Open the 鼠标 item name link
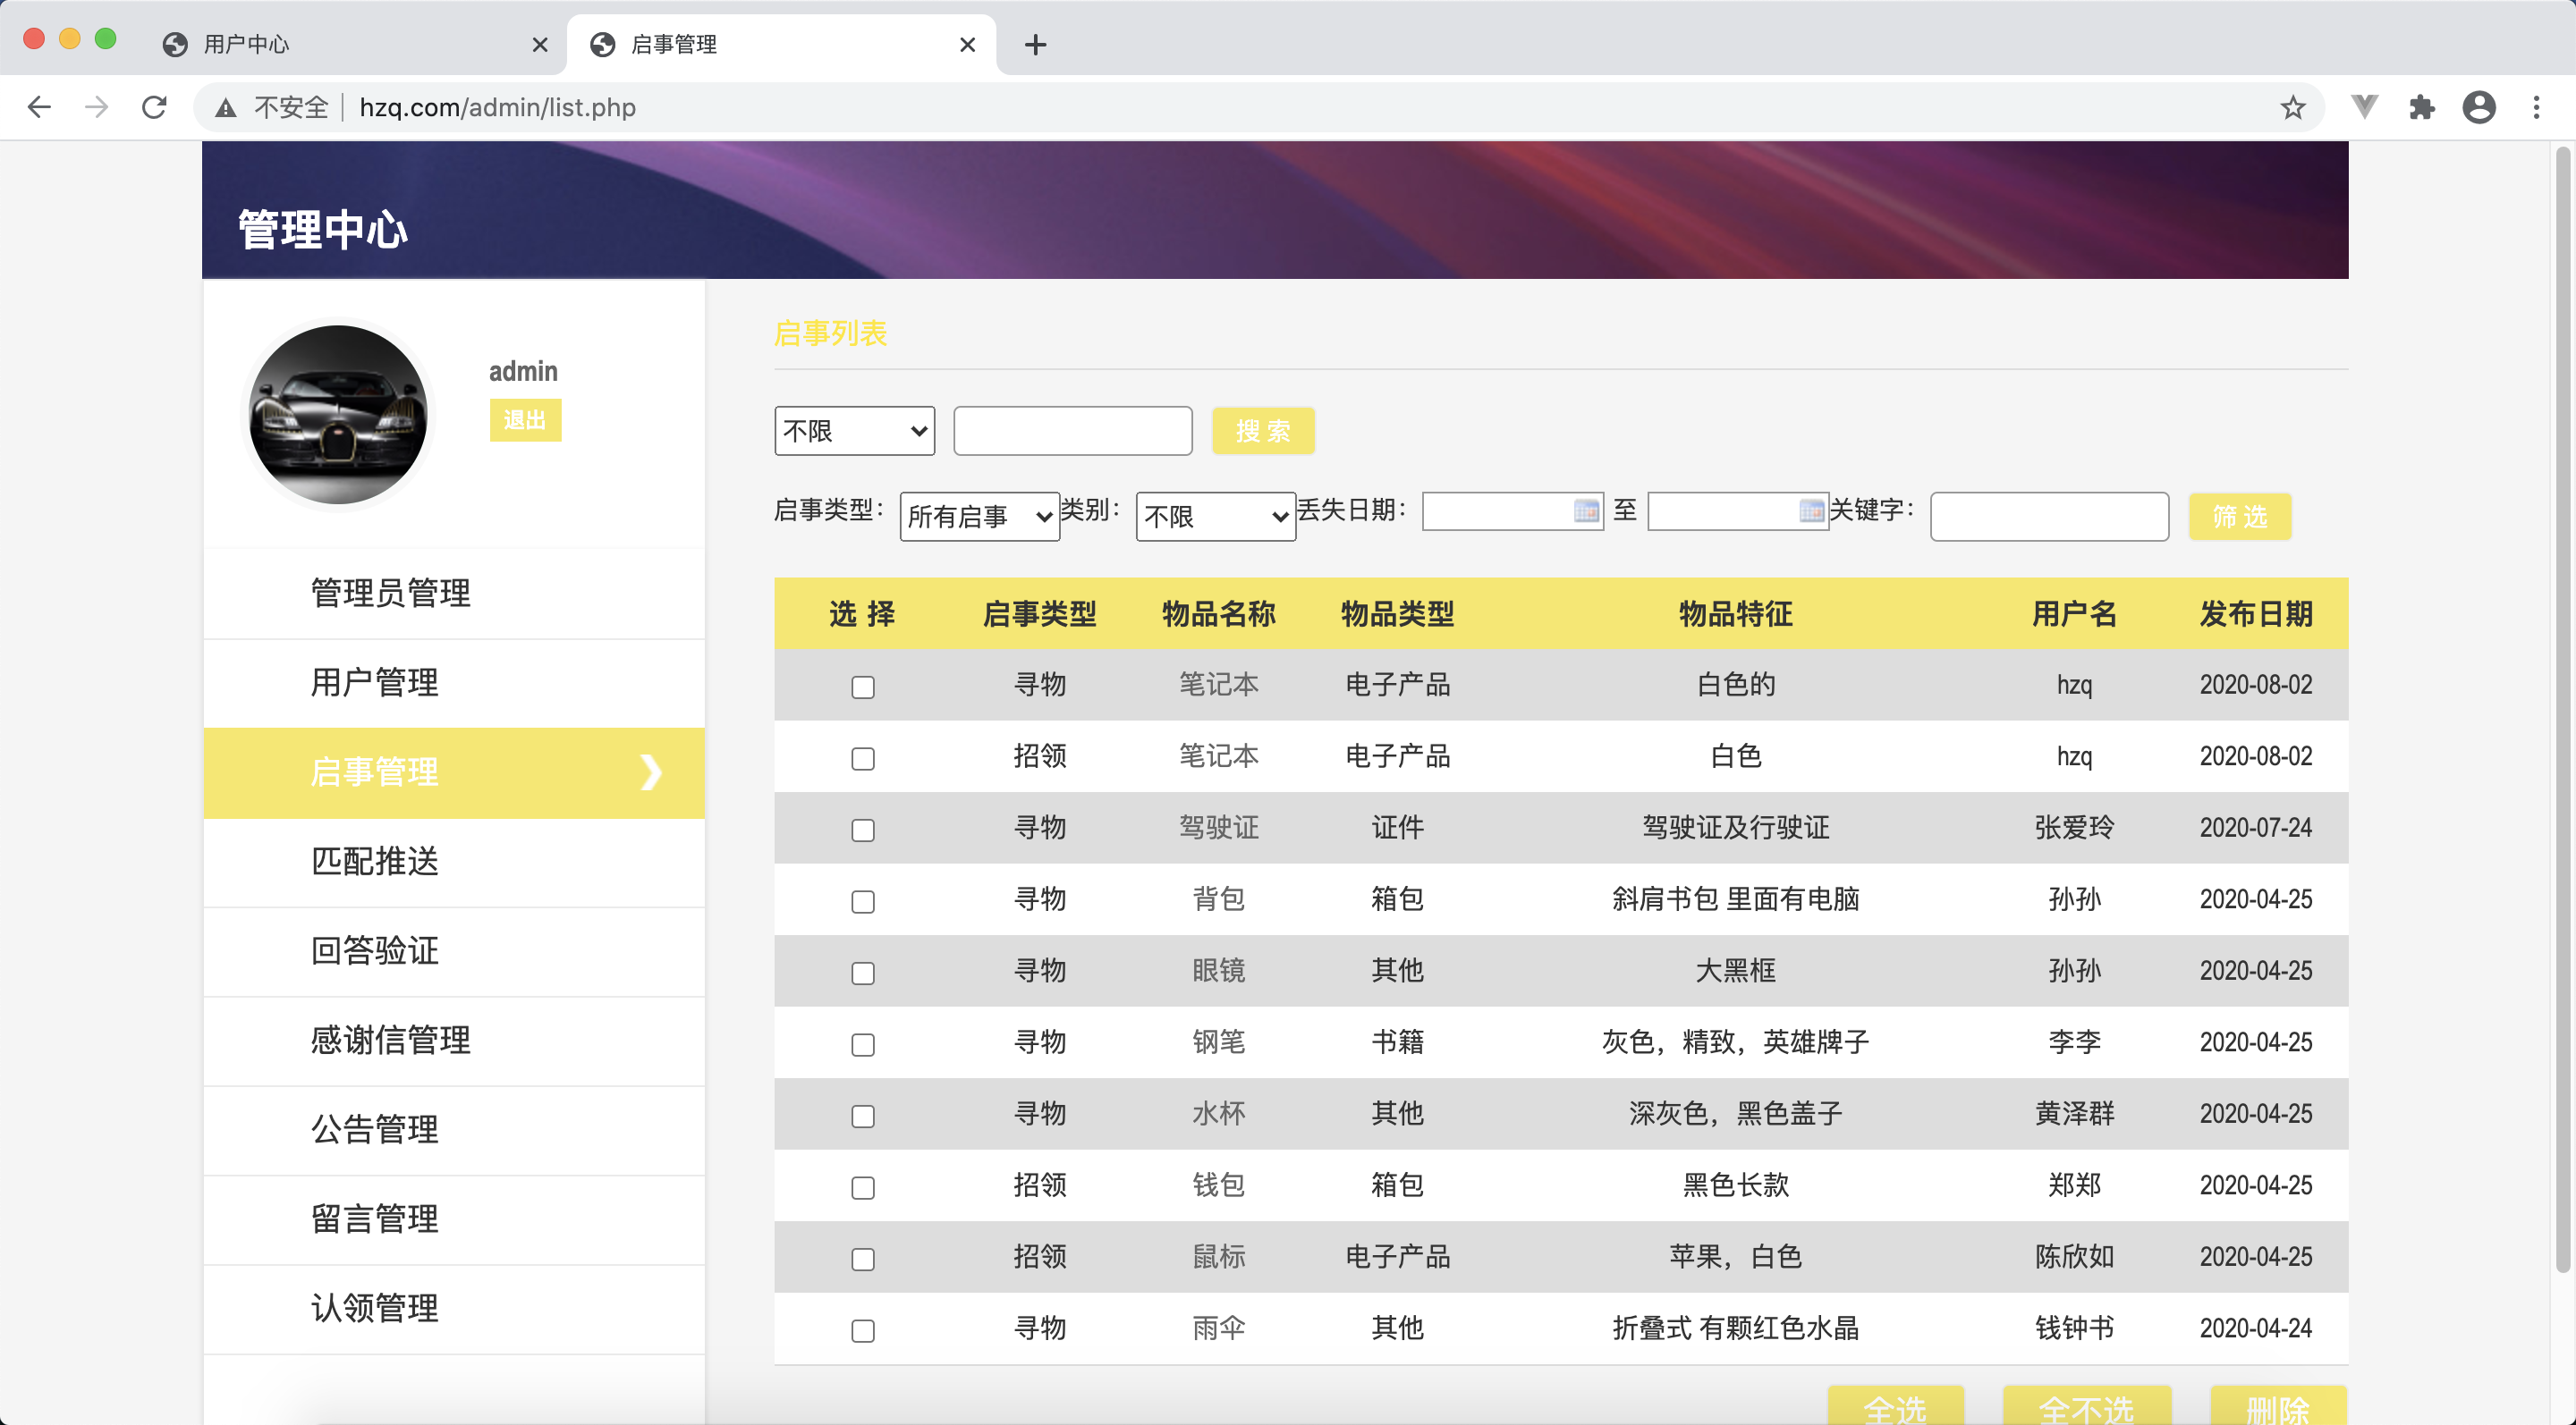The image size is (2576, 1425). (x=1218, y=1256)
